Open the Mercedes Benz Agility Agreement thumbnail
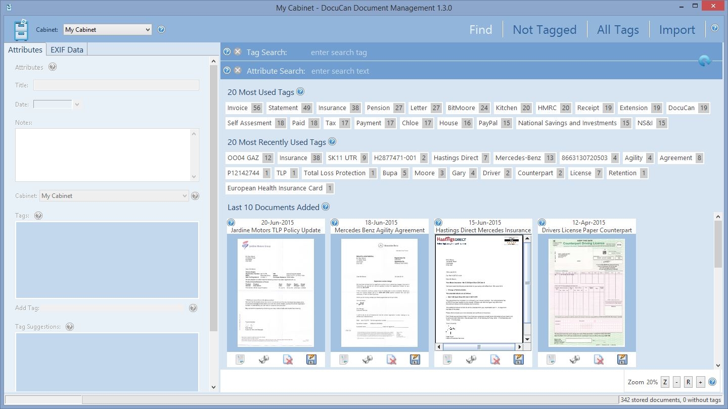 pyautogui.click(x=380, y=293)
